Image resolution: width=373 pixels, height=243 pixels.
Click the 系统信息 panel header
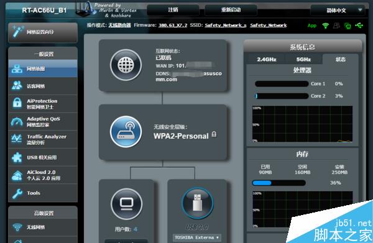coord(303,47)
